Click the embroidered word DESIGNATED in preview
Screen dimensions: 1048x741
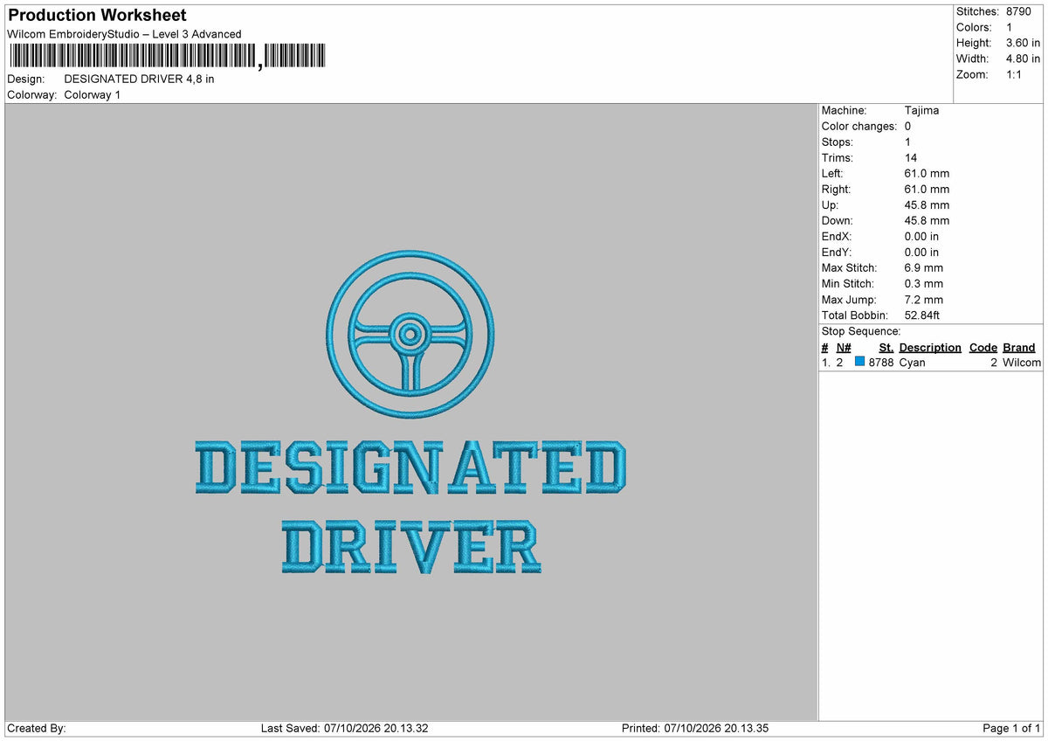point(410,467)
